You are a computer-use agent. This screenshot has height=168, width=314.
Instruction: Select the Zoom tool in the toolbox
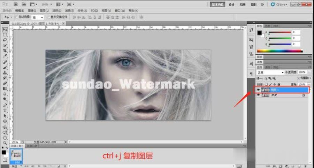(5, 143)
